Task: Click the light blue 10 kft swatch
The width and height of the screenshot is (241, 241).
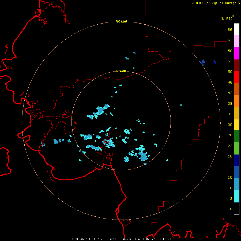Action: tap(236, 184)
